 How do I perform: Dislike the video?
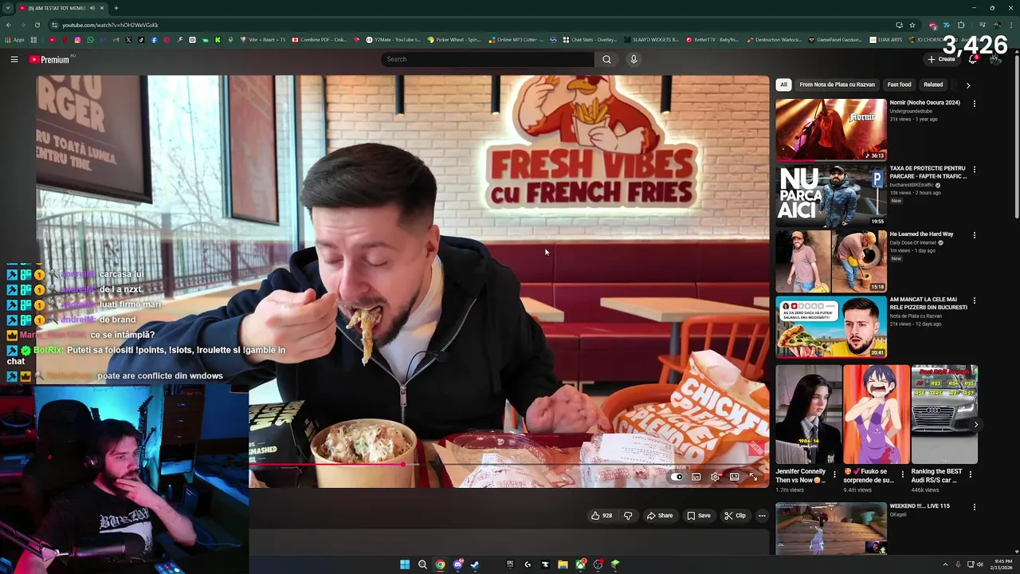tap(628, 516)
